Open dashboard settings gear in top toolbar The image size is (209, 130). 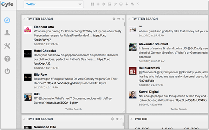coord(104,4)
